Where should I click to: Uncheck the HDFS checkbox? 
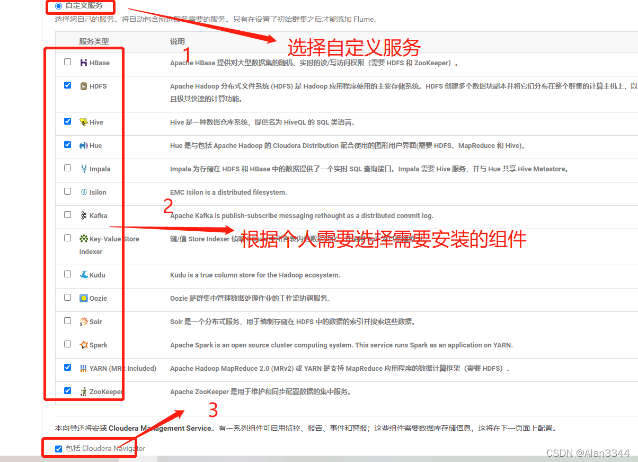pos(67,85)
